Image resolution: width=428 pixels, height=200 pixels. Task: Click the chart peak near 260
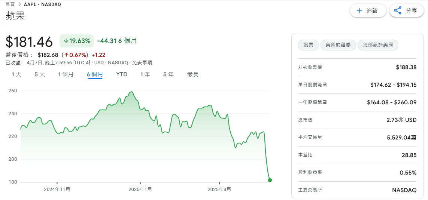point(132,92)
